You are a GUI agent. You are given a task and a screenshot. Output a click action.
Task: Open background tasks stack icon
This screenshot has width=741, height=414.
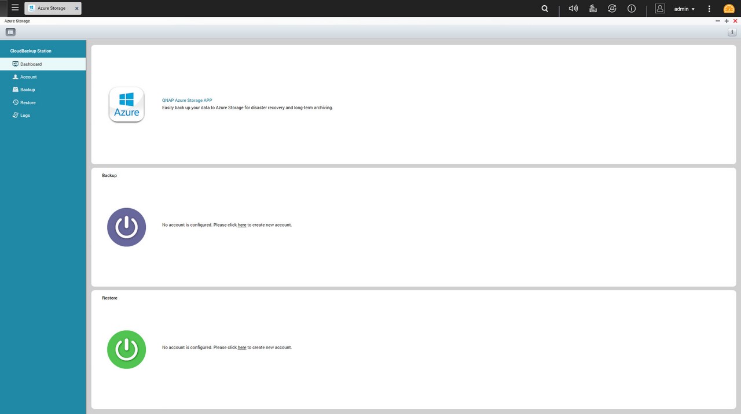(x=593, y=9)
